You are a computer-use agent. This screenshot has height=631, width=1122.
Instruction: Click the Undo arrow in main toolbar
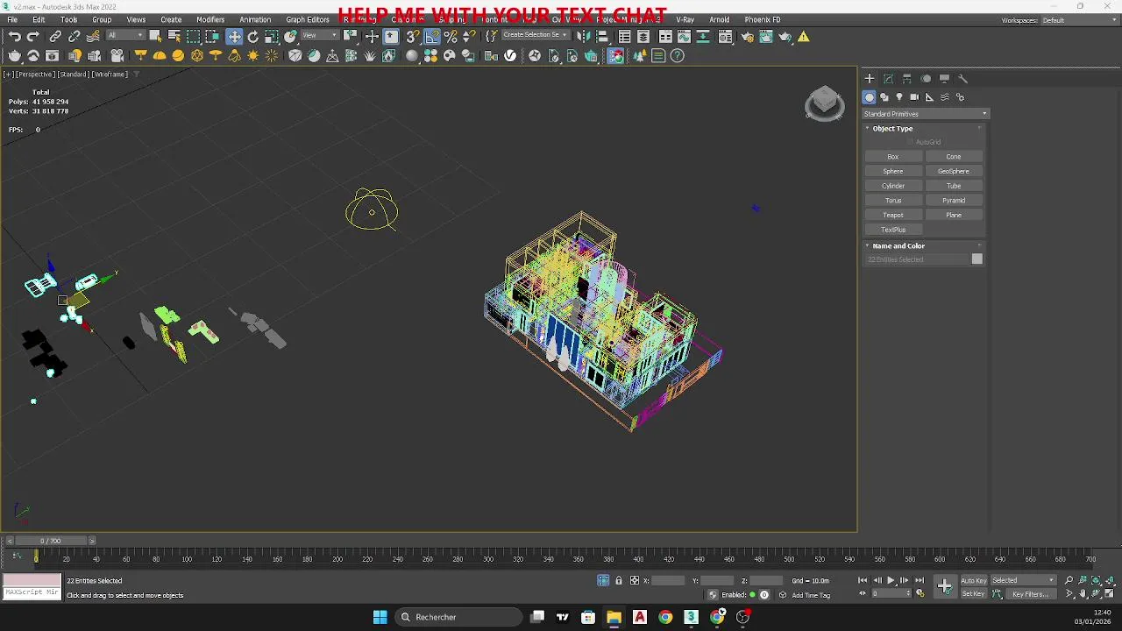pos(15,36)
